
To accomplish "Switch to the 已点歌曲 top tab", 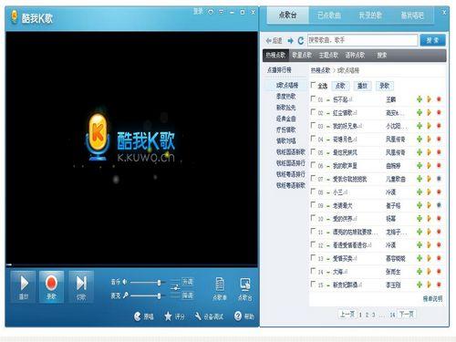I will click(329, 16).
